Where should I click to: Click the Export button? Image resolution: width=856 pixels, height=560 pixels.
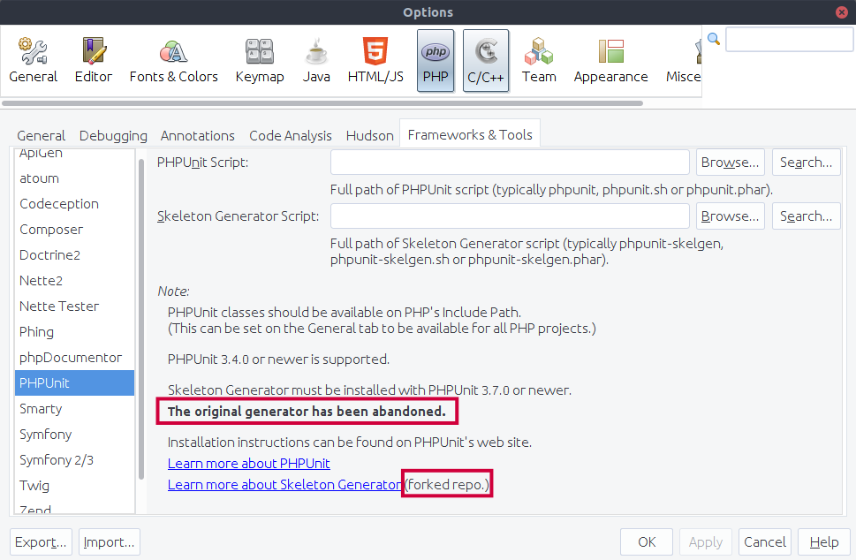click(41, 542)
